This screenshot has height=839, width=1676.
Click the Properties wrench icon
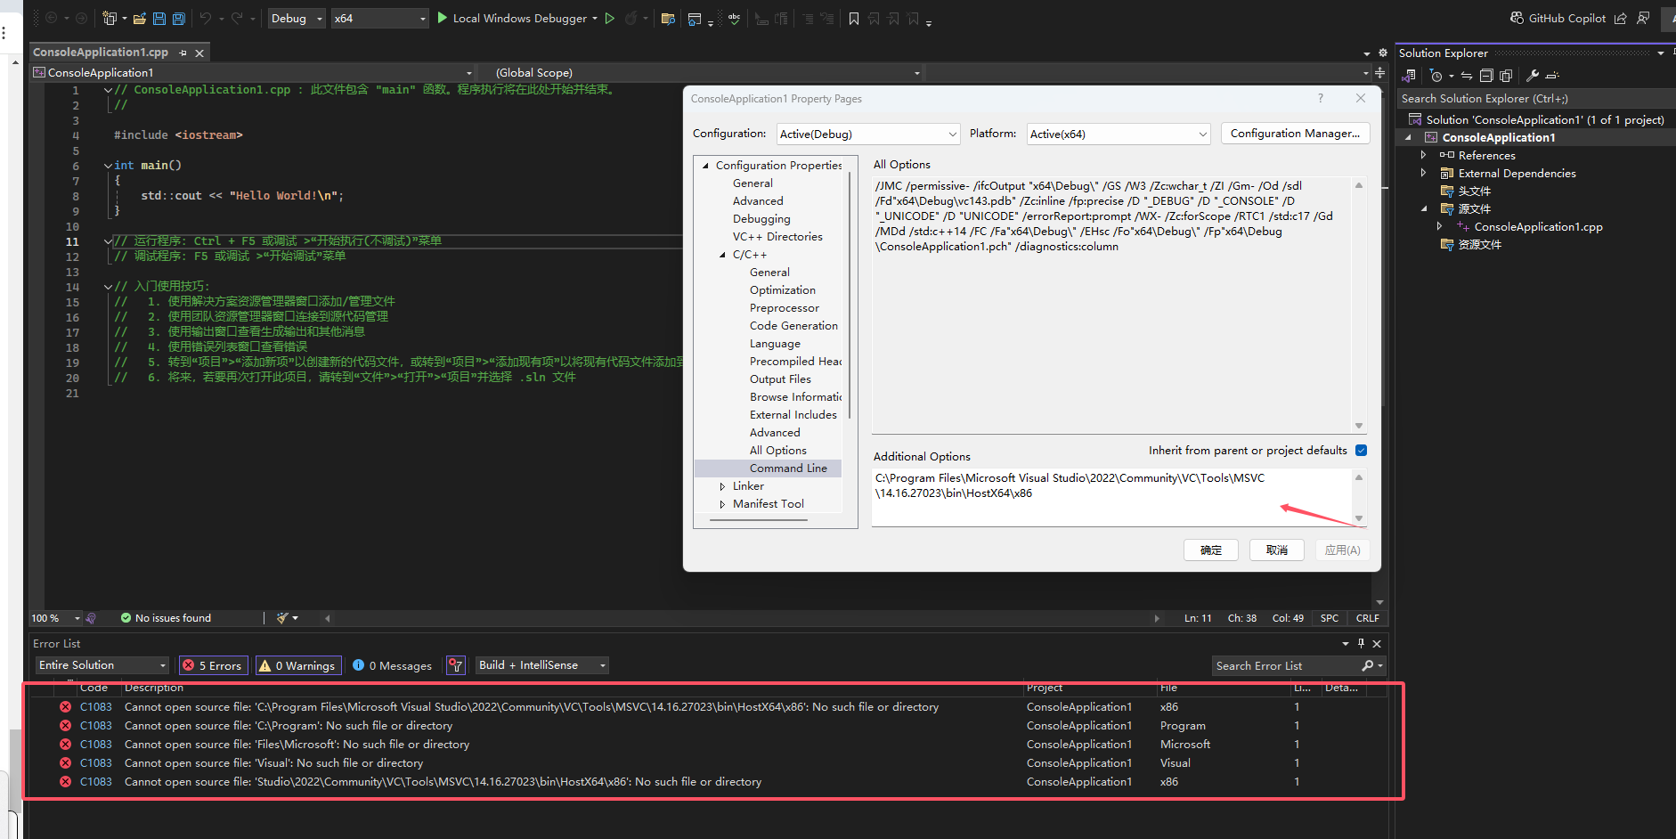(1533, 76)
